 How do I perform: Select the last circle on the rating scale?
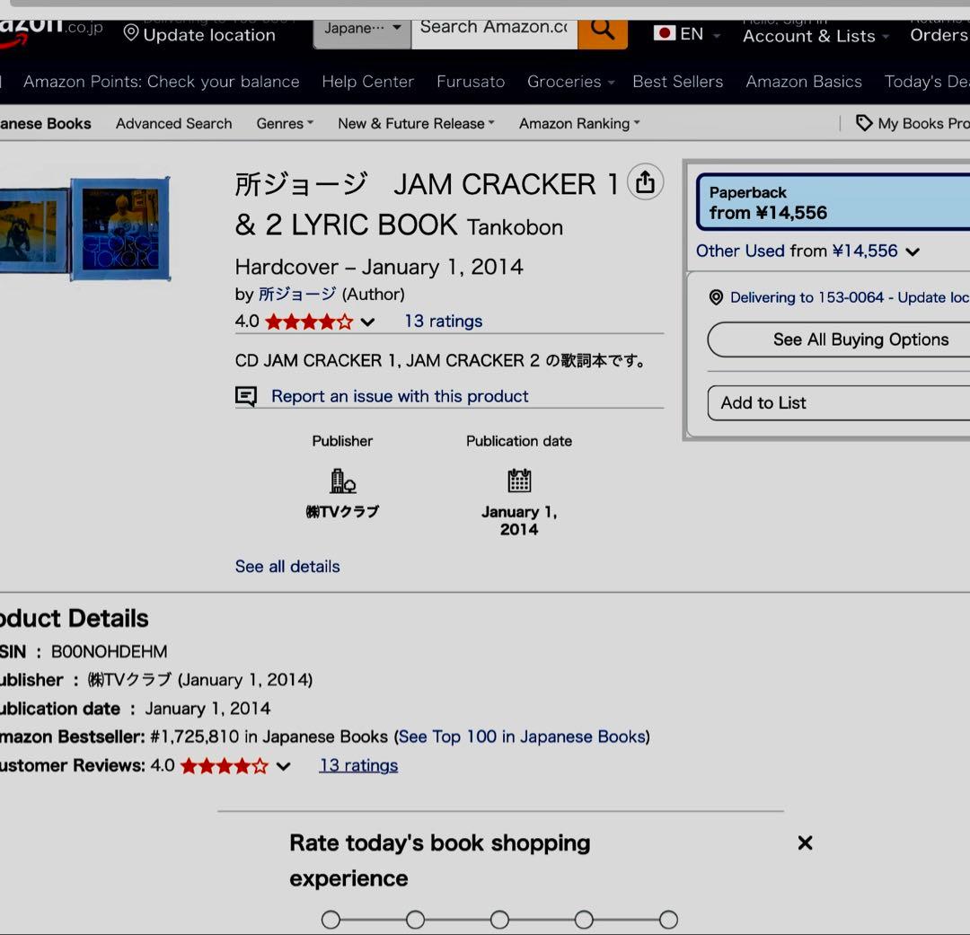point(668,919)
